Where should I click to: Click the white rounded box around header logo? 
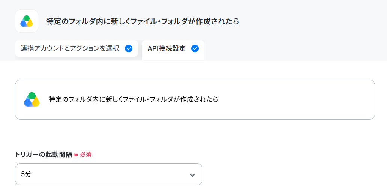27,21
